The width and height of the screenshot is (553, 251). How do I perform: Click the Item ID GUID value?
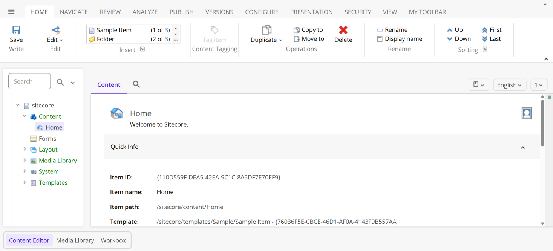click(219, 177)
